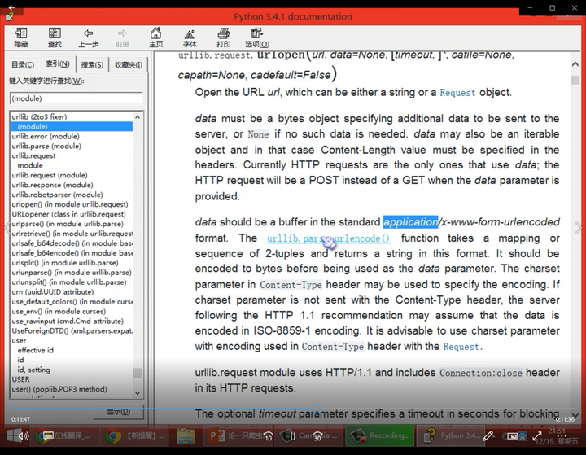The height and width of the screenshot is (455, 586).
Task: Select 'urn (uuid.UUID attribute)' entry
Action: pyautogui.click(x=53, y=291)
